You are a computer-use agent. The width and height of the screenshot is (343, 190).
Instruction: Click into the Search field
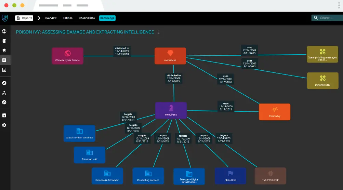click(328, 18)
